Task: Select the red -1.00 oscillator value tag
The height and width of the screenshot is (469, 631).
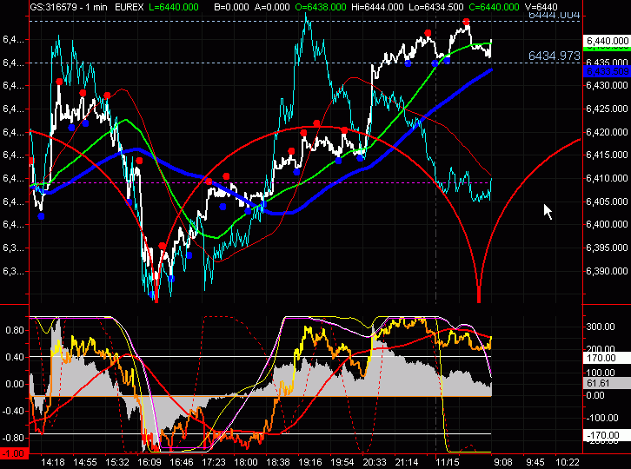Action: click(x=15, y=452)
